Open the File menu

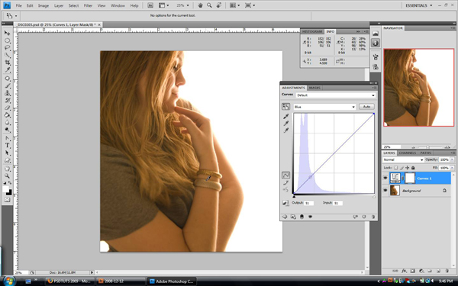click(x=18, y=5)
